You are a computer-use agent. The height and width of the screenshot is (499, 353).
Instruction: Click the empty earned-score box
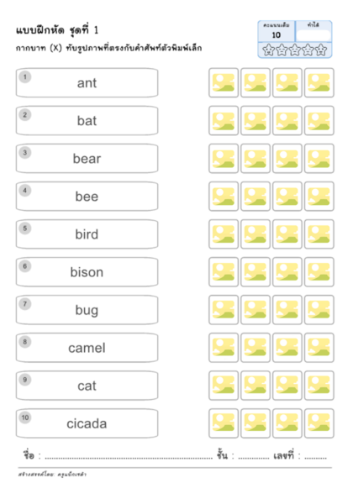(313, 35)
